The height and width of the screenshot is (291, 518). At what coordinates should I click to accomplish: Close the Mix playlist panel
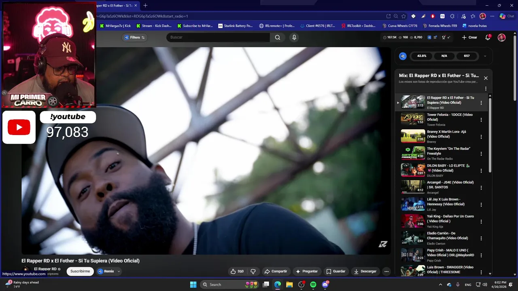click(x=486, y=78)
